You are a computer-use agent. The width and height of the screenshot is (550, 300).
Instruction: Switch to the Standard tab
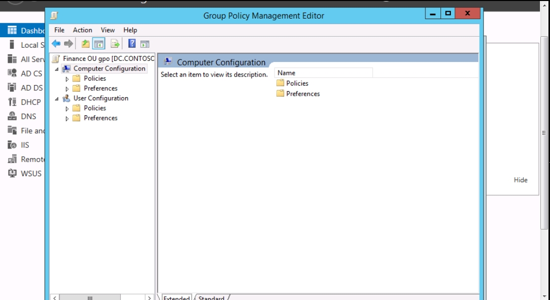[211, 298]
